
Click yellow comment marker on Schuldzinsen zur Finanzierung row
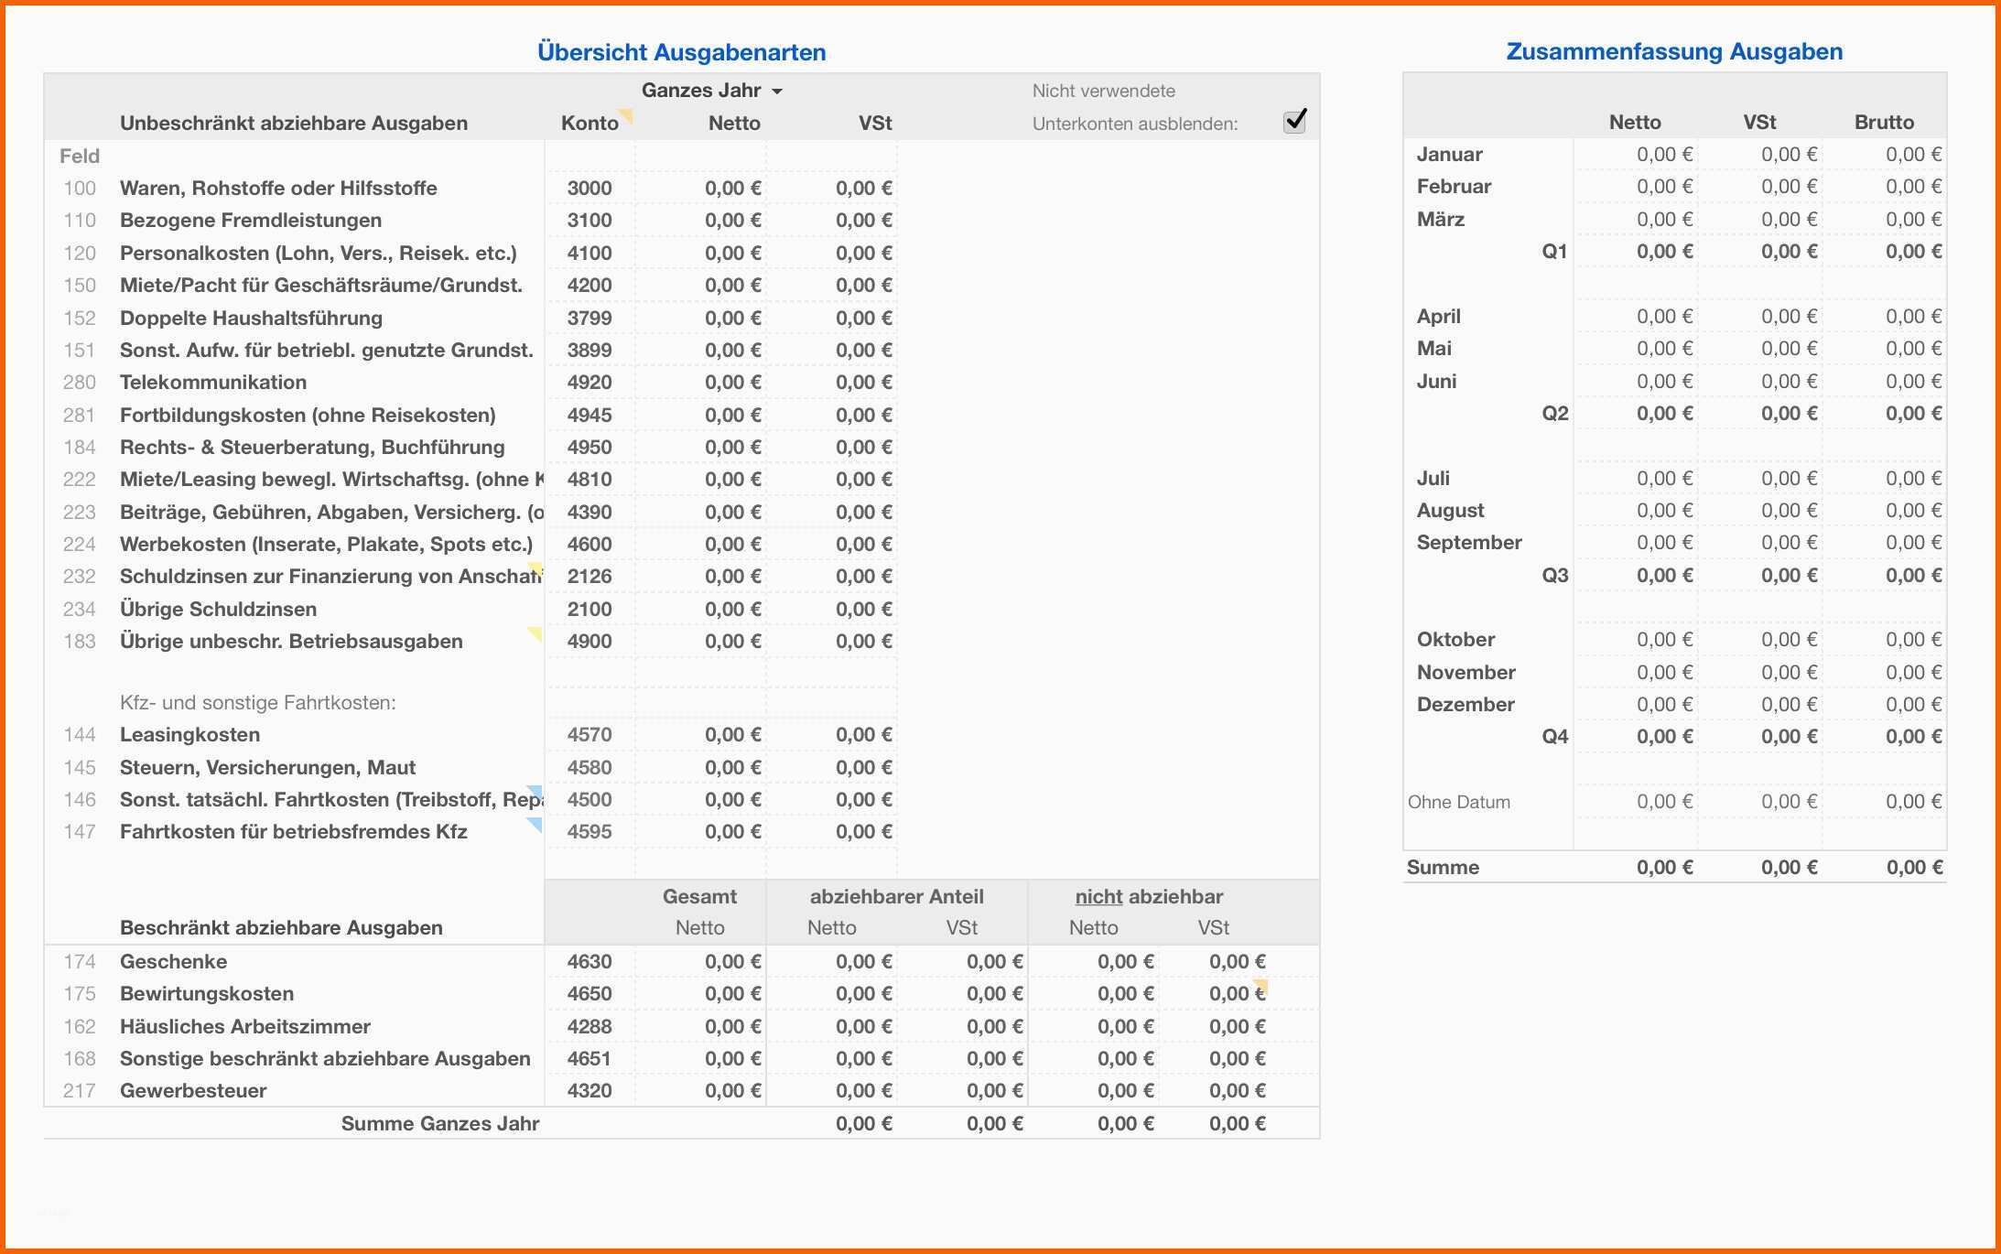click(536, 568)
